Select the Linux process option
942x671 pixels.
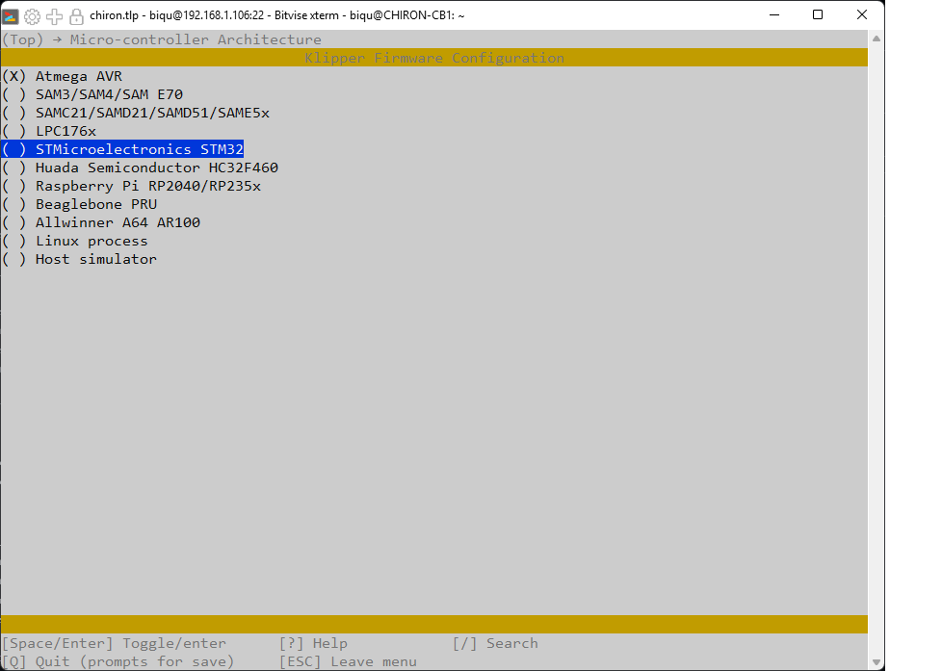click(75, 241)
